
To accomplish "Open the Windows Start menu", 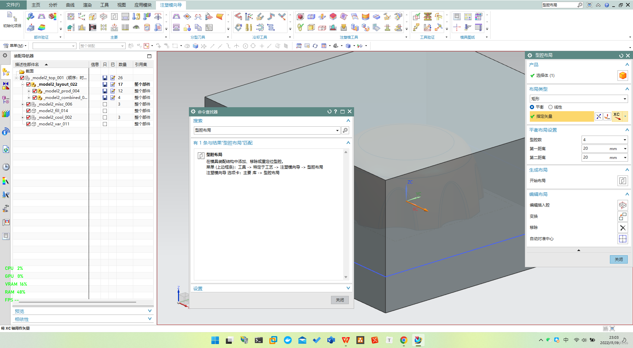I will tap(215, 340).
